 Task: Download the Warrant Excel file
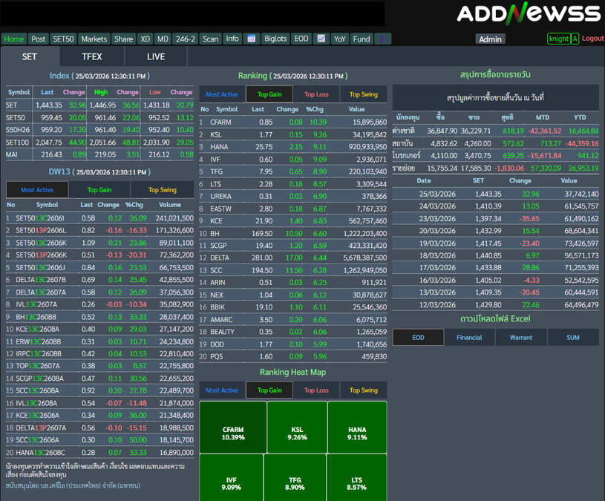(521, 338)
